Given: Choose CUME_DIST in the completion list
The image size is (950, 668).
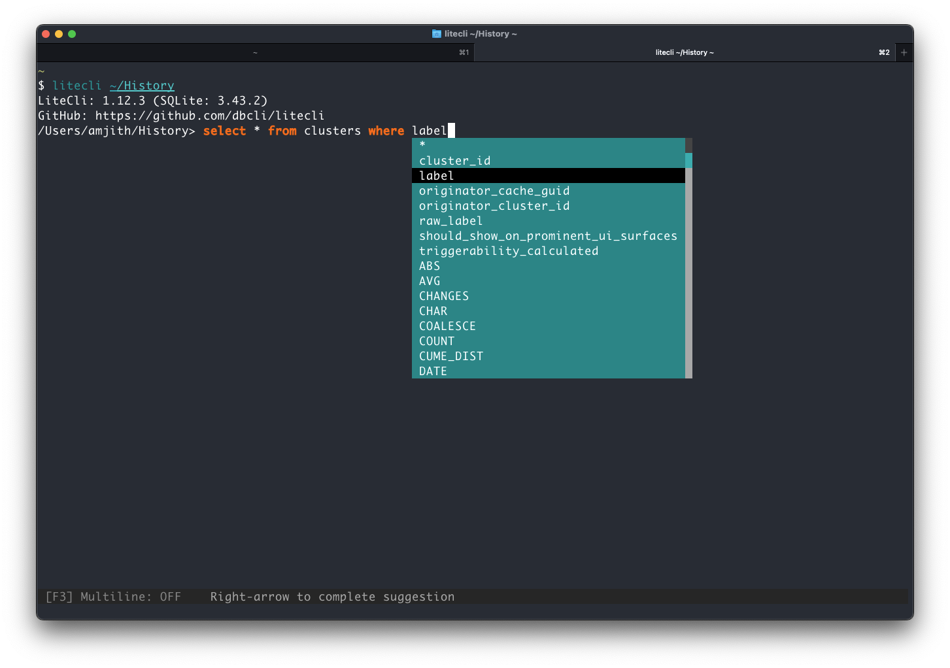Looking at the screenshot, I should pyautogui.click(x=549, y=356).
